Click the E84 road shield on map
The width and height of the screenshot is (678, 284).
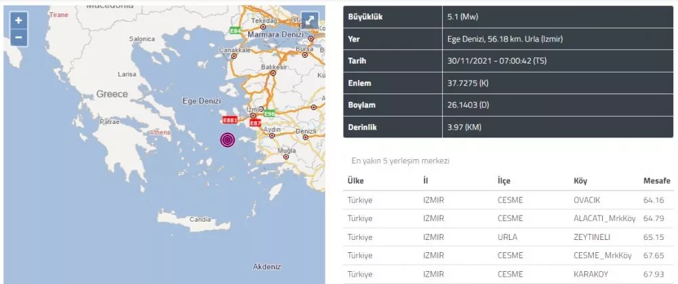(235, 31)
